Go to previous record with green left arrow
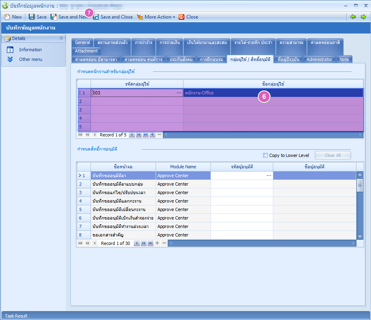 point(353,17)
